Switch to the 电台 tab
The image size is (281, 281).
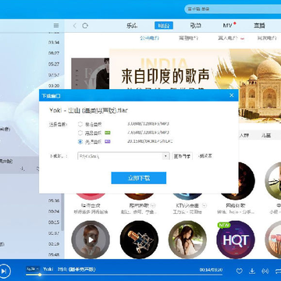tap(164, 26)
